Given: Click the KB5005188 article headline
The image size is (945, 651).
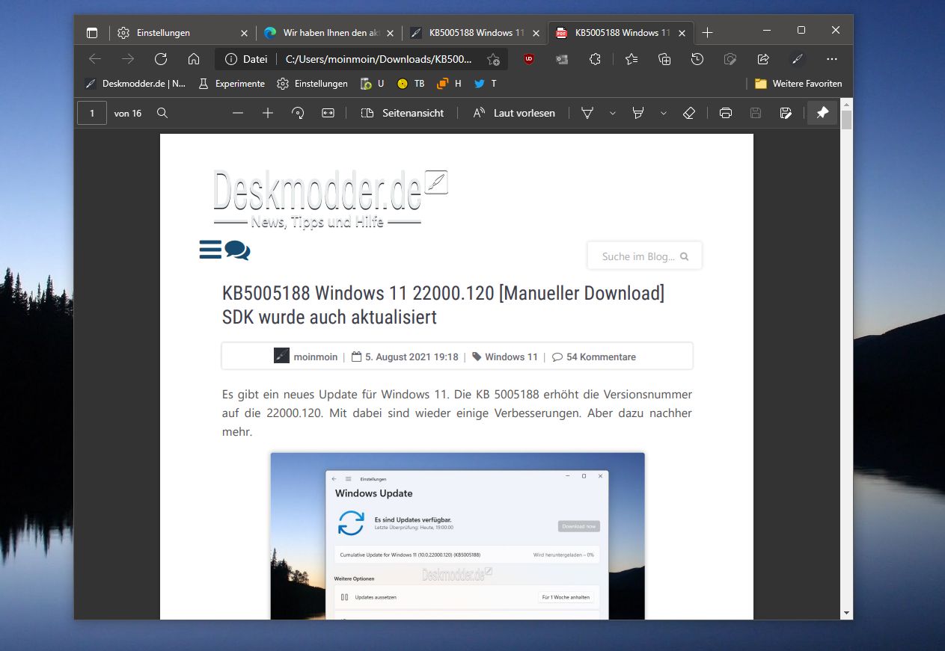Looking at the screenshot, I should pos(443,305).
